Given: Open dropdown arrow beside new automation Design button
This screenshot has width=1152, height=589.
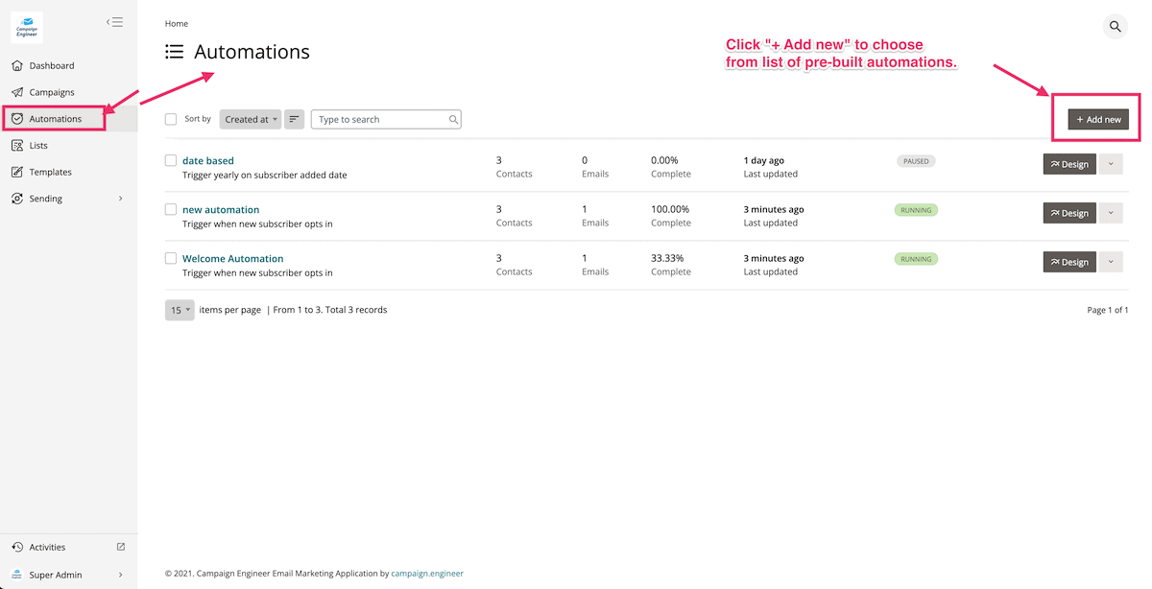Looking at the screenshot, I should [x=1111, y=213].
